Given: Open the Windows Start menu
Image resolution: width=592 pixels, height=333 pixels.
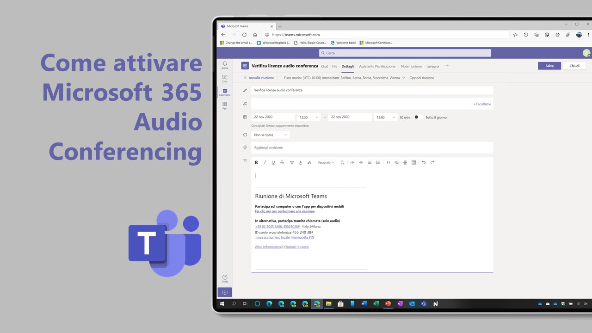Looking at the screenshot, I should click(222, 304).
